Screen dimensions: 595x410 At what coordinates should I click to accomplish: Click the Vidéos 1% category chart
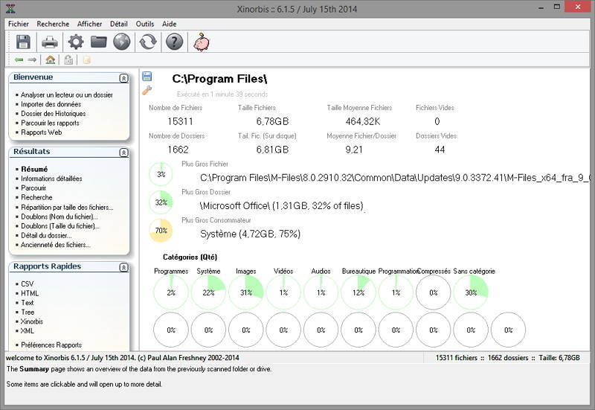(x=283, y=292)
